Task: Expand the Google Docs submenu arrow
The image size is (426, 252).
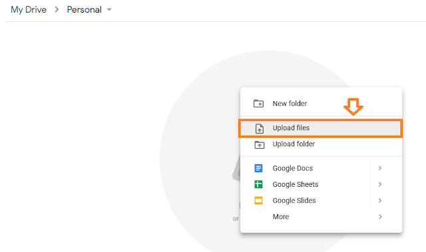Action: pyautogui.click(x=380, y=168)
